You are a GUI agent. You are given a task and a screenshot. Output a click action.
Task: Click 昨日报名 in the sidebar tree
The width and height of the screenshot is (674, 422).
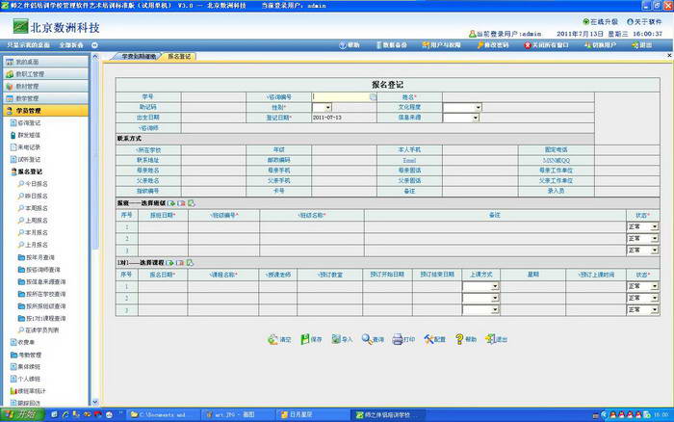pos(33,196)
